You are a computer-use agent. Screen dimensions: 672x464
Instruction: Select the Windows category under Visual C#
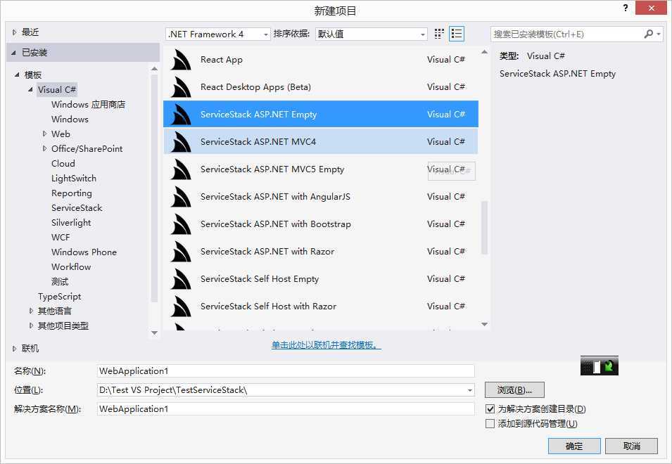pyautogui.click(x=70, y=119)
